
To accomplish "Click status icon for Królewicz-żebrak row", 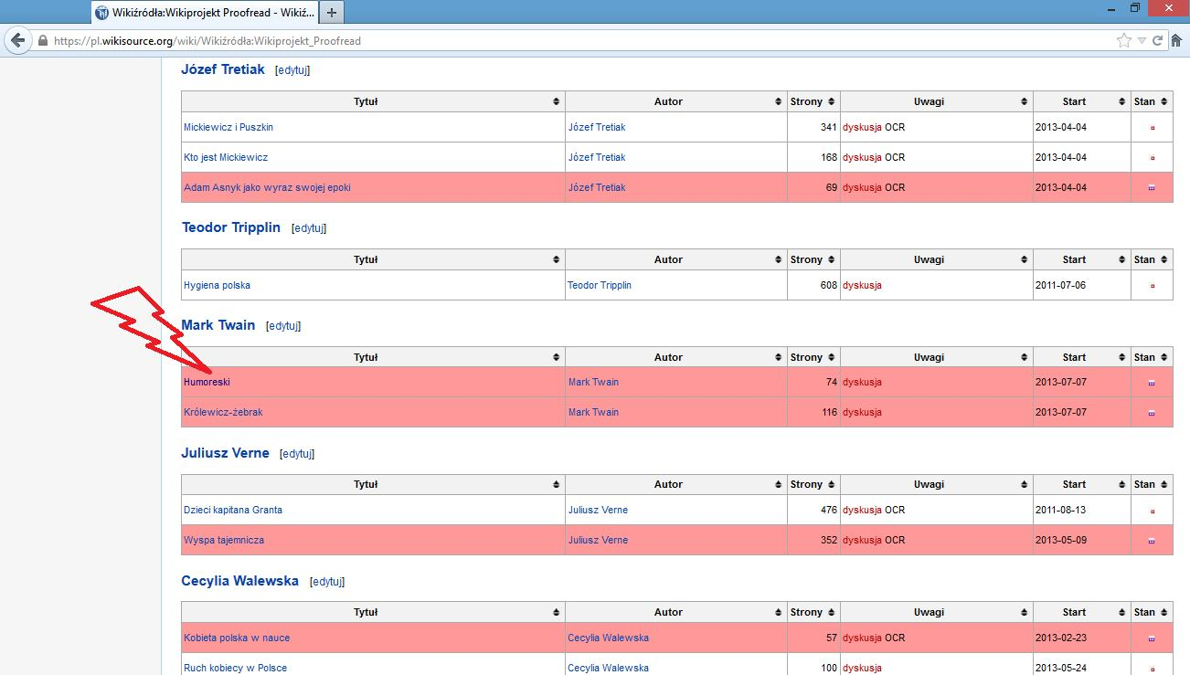I will (1152, 413).
